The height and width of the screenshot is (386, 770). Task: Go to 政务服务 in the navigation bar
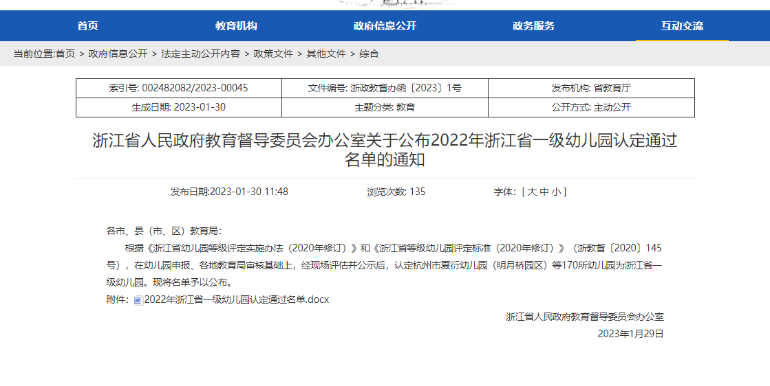click(x=533, y=26)
